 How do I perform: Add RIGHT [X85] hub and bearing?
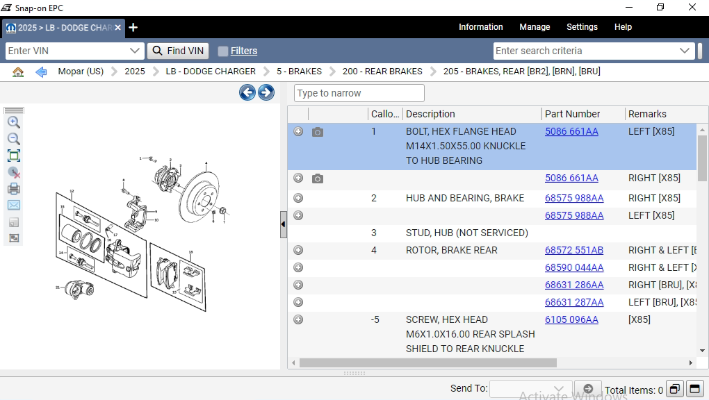pyautogui.click(x=298, y=198)
